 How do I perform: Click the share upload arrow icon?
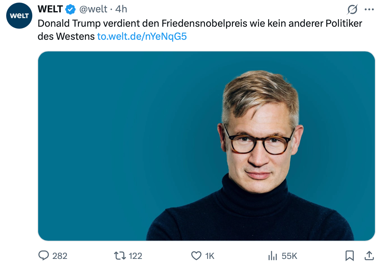click(x=369, y=256)
